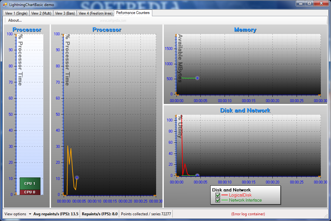Image resolution: width=331 pixels, height=221 pixels.
Task: Click the toolbar drag handle beside About...
Action: point(5,20)
